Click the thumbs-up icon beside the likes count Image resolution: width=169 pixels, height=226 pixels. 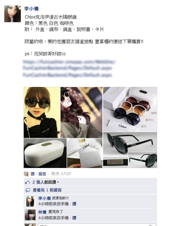tap(27, 182)
